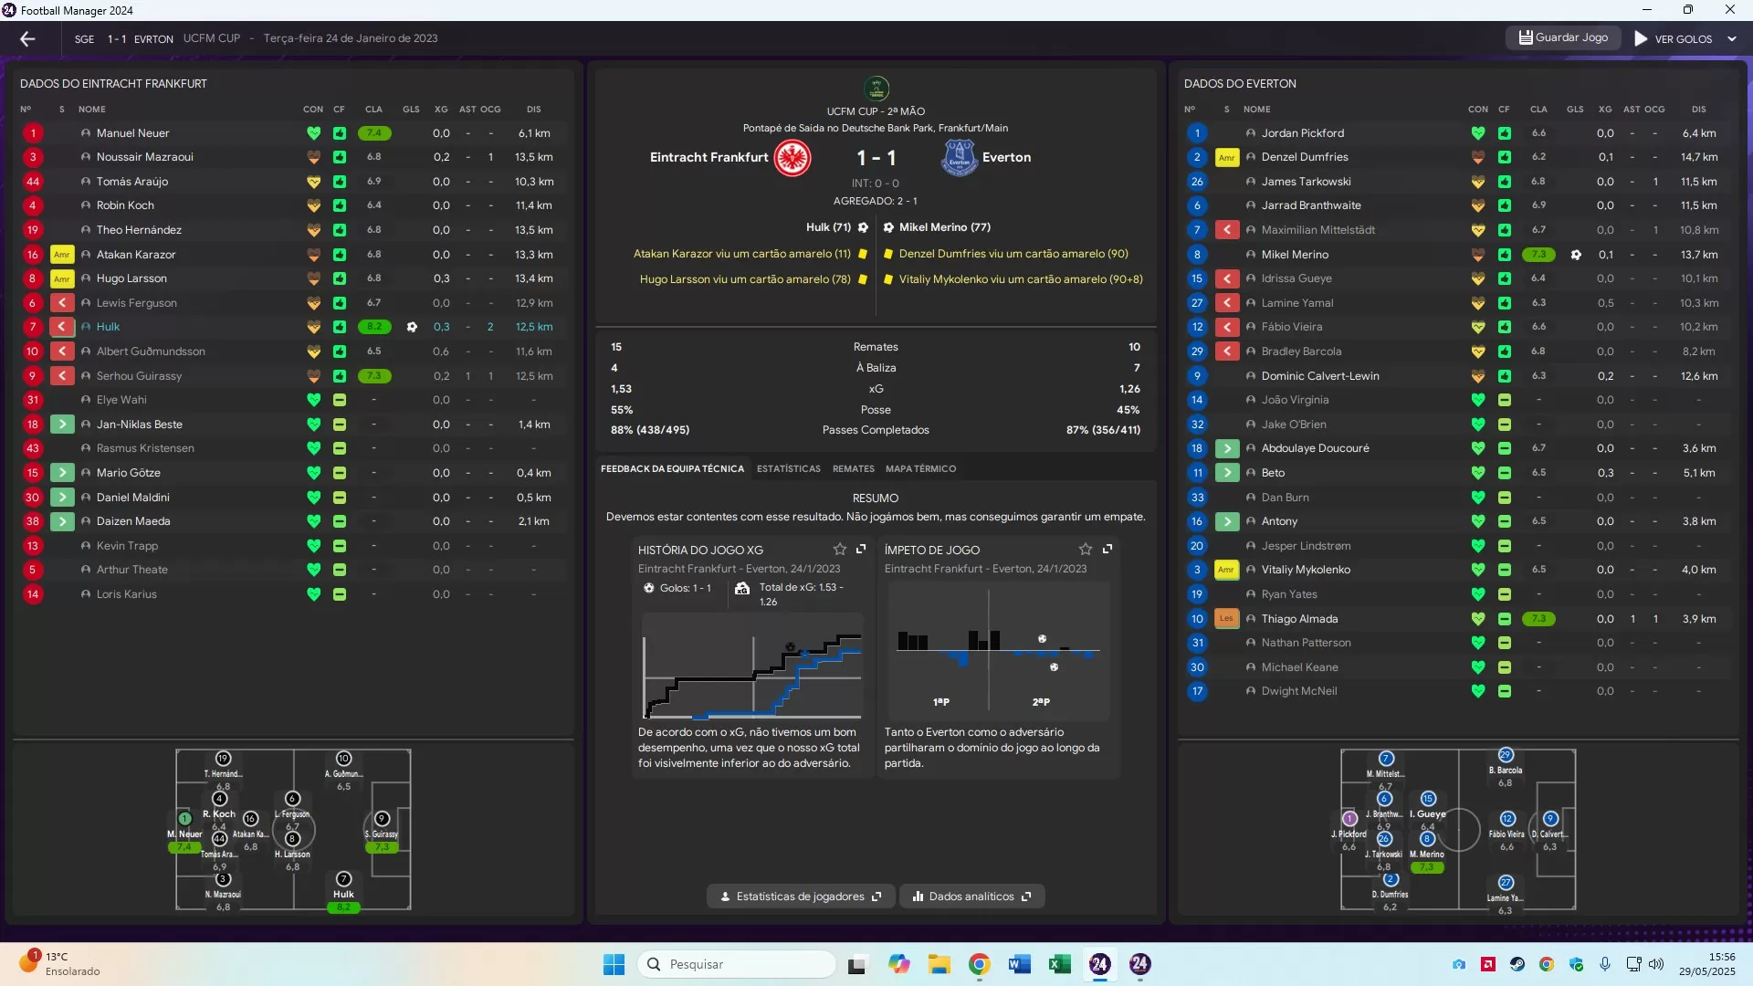Click the Hulk (71) goal event

click(836, 227)
